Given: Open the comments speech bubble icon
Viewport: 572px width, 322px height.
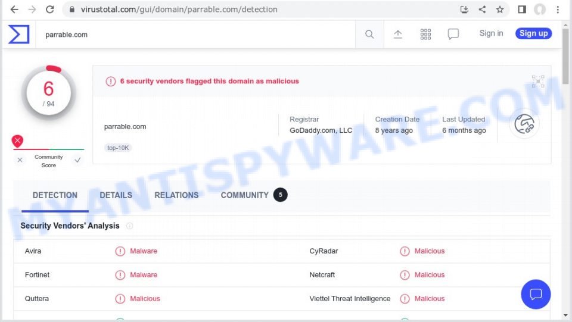Looking at the screenshot, I should pos(453,35).
